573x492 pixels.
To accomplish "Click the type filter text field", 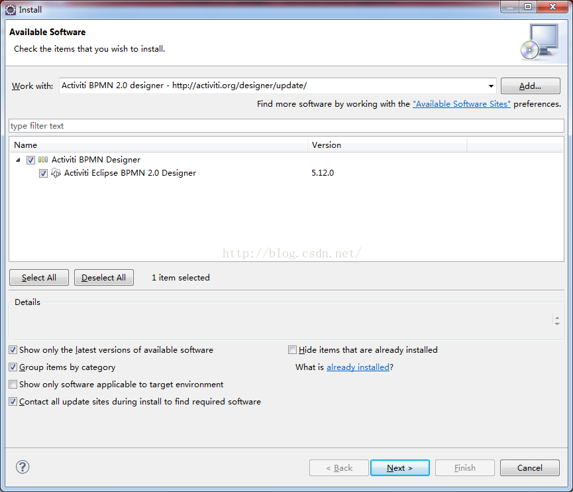I will pyautogui.click(x=286, y=126).
